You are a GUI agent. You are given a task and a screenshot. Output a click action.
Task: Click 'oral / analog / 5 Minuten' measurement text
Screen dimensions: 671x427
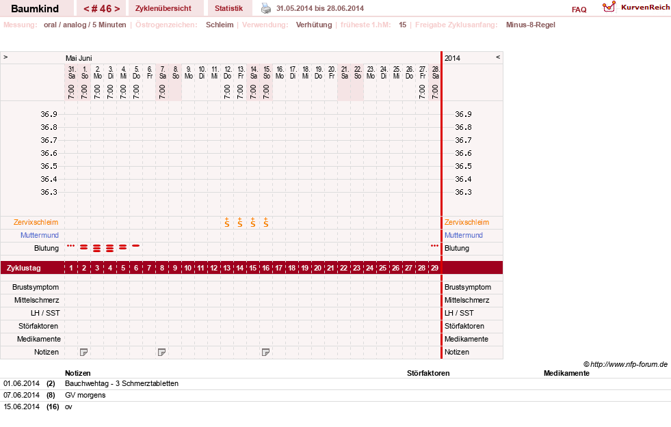tap(85, 25)
